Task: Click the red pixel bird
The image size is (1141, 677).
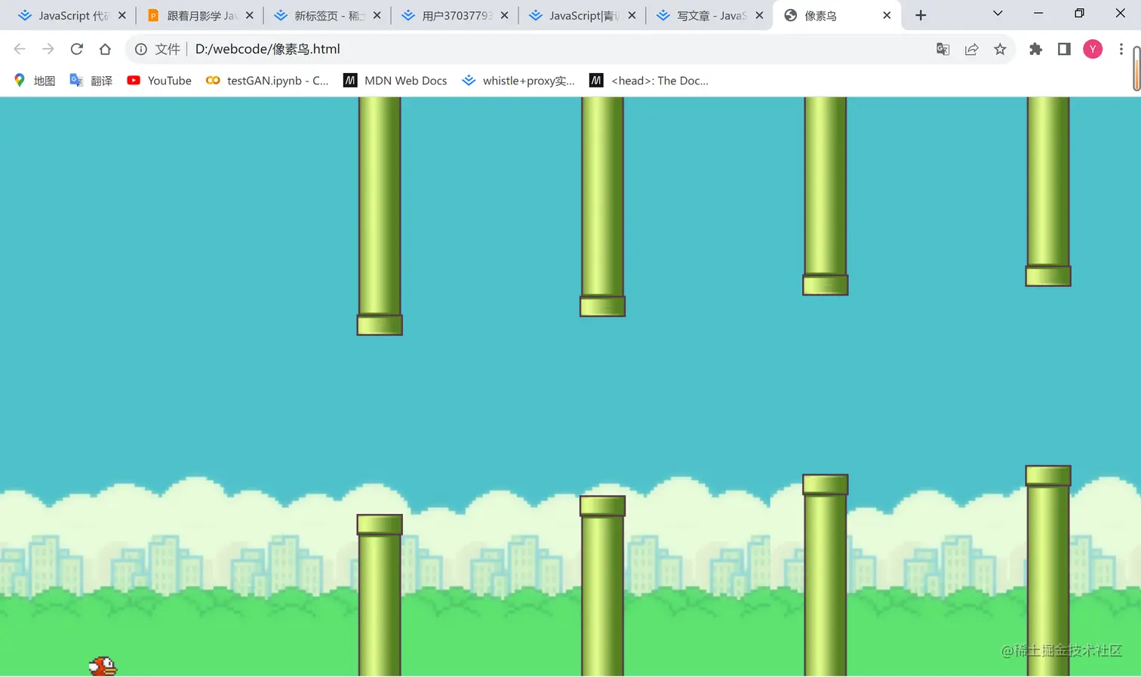Action: [103, 666]
